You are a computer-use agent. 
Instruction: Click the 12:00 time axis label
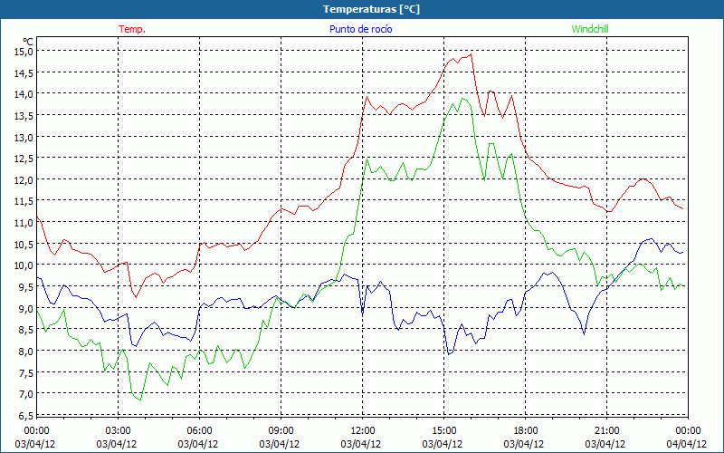coord(363,431)
